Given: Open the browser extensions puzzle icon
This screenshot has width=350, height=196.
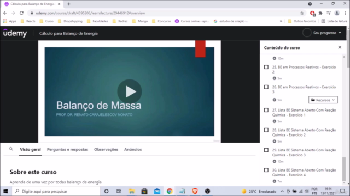Looking at the screenshot, I should point(320,13).
